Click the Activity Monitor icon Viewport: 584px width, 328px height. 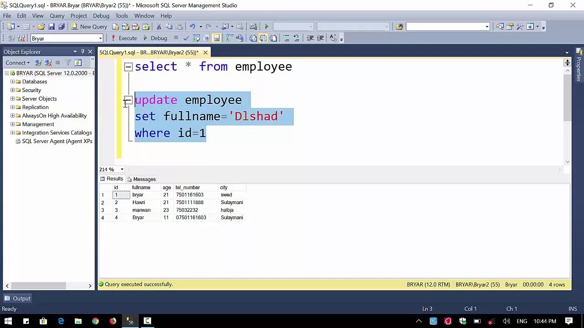pos(253,26)
